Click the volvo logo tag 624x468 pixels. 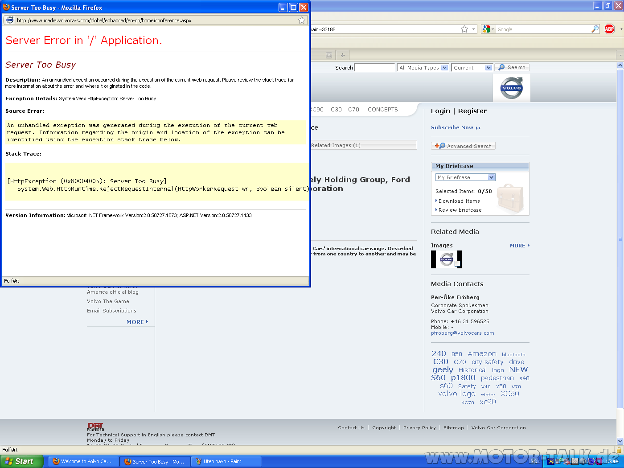pos(457,394)
